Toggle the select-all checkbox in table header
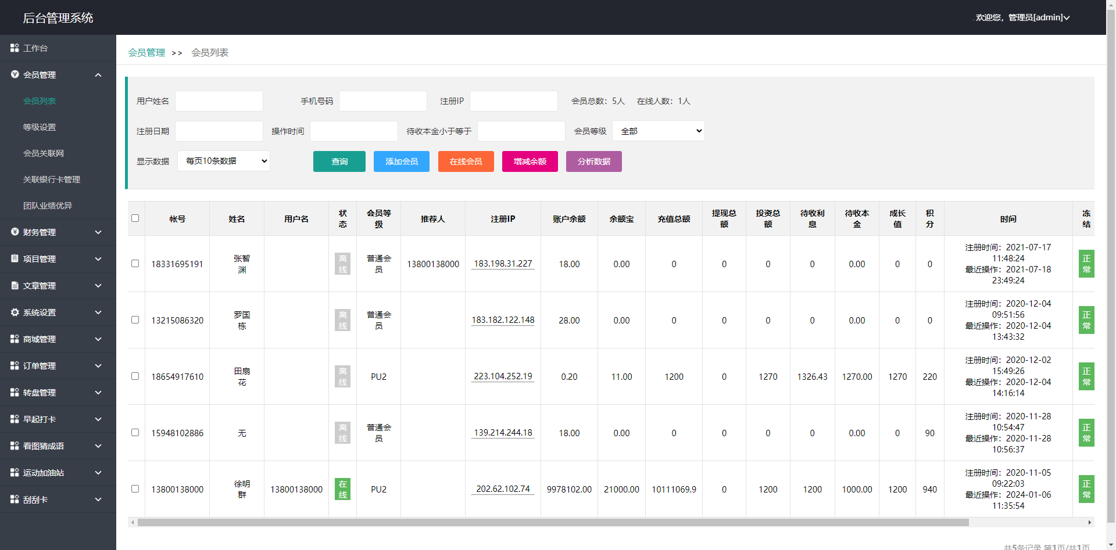Viewport: 1116px width, 550px height. [135, 218]
